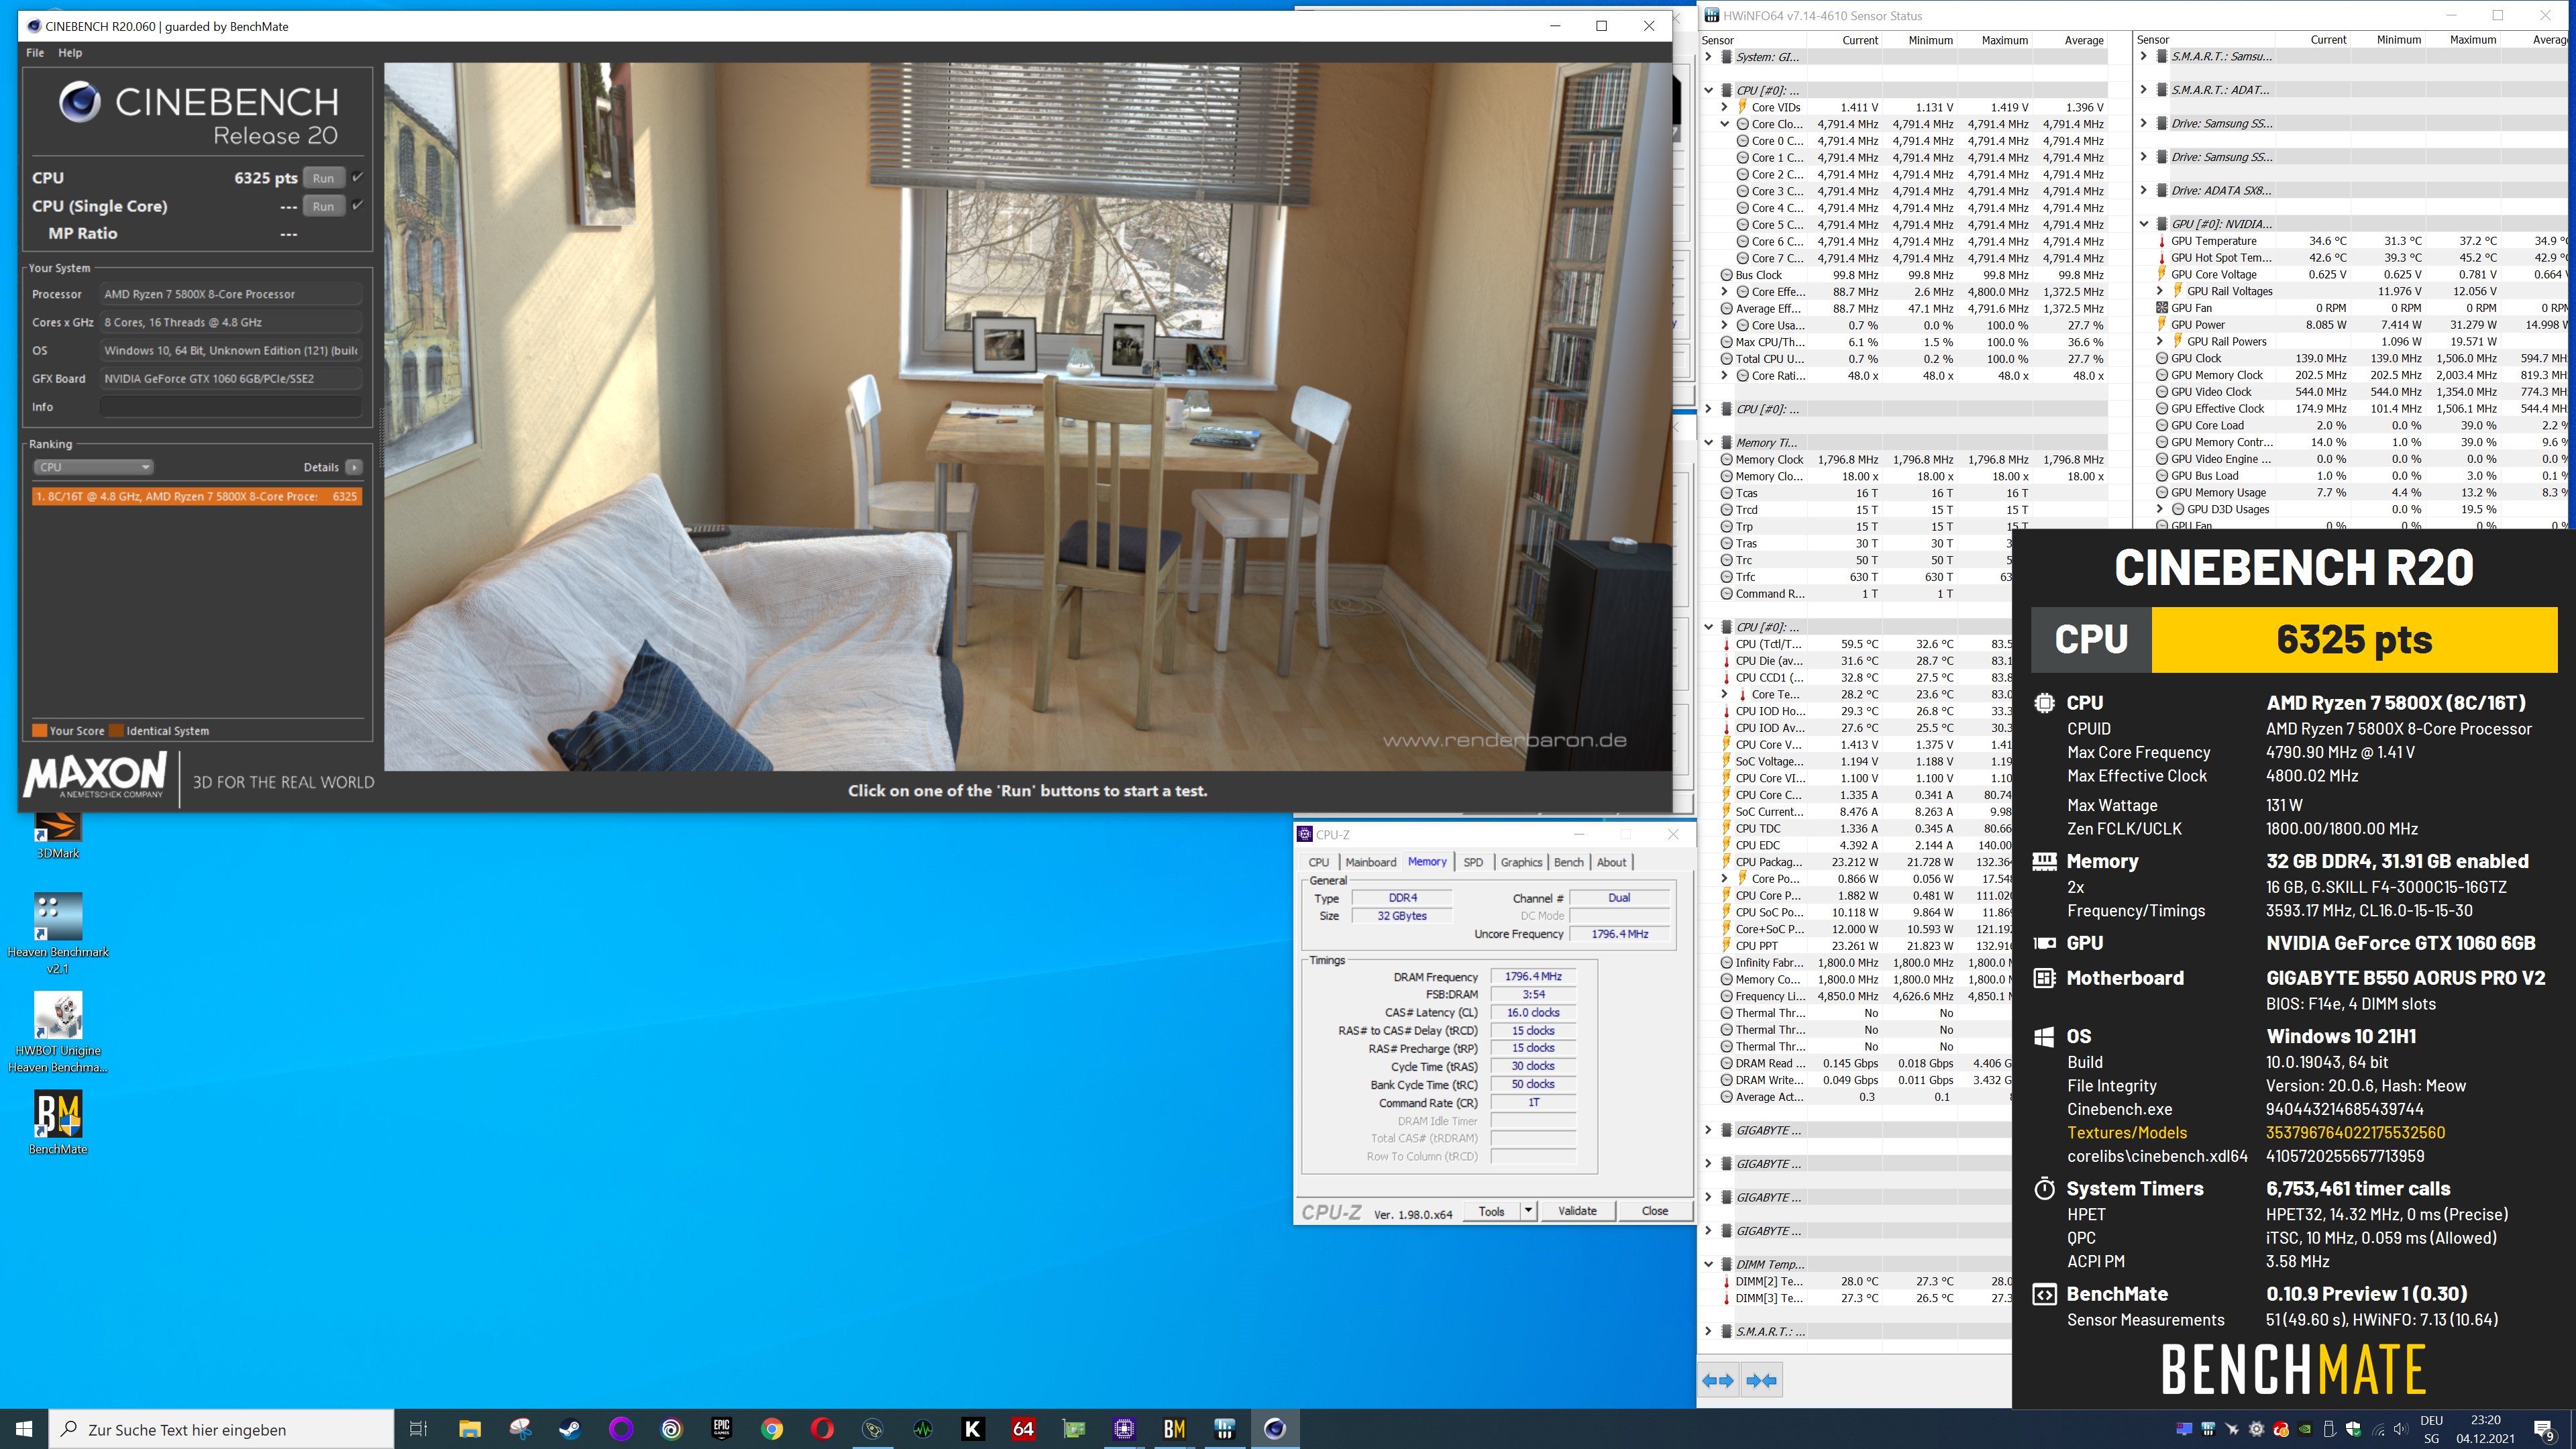Switch to the About tab in CPU-Z
2576x1449 pixels.
[1611, 862]
